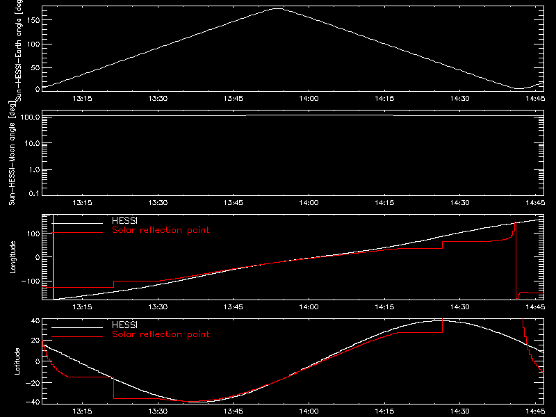This screenshot has width=556, height=417.
Task: Click the "14:00" time label under Earth angle plot
Action: [309, 99]
